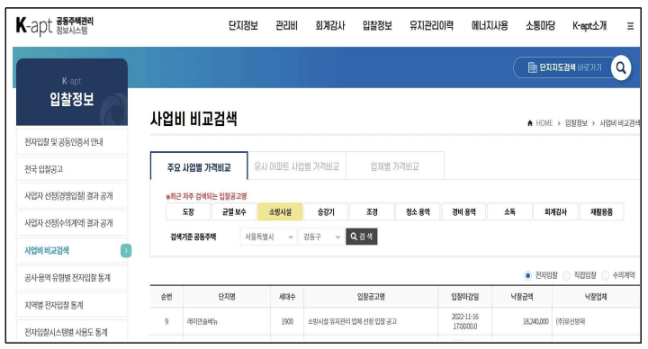Image resolution: width=648 pixels, height=349 pixels.
Task: Click the 회계감사 keyword button
Action: (x=555, y=211)
